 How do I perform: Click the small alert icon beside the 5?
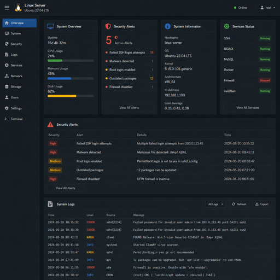tap(116, 37)
